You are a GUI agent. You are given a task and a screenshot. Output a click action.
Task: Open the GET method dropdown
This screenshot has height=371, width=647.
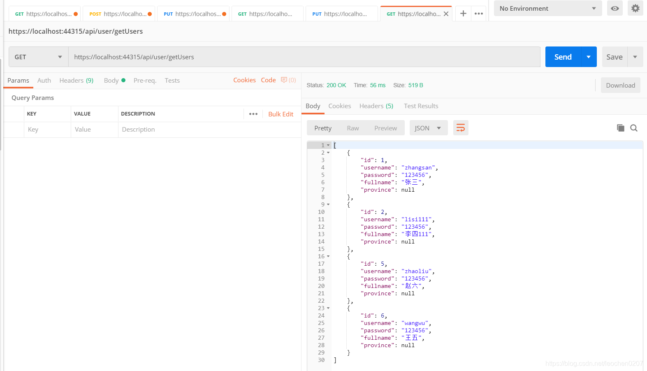click(39, 57)
